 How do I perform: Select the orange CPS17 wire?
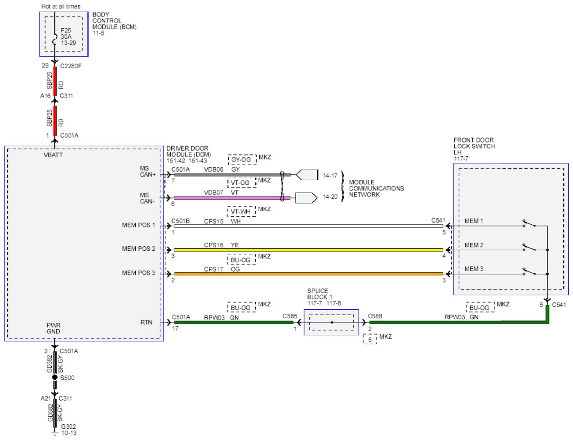click(308, 273)
